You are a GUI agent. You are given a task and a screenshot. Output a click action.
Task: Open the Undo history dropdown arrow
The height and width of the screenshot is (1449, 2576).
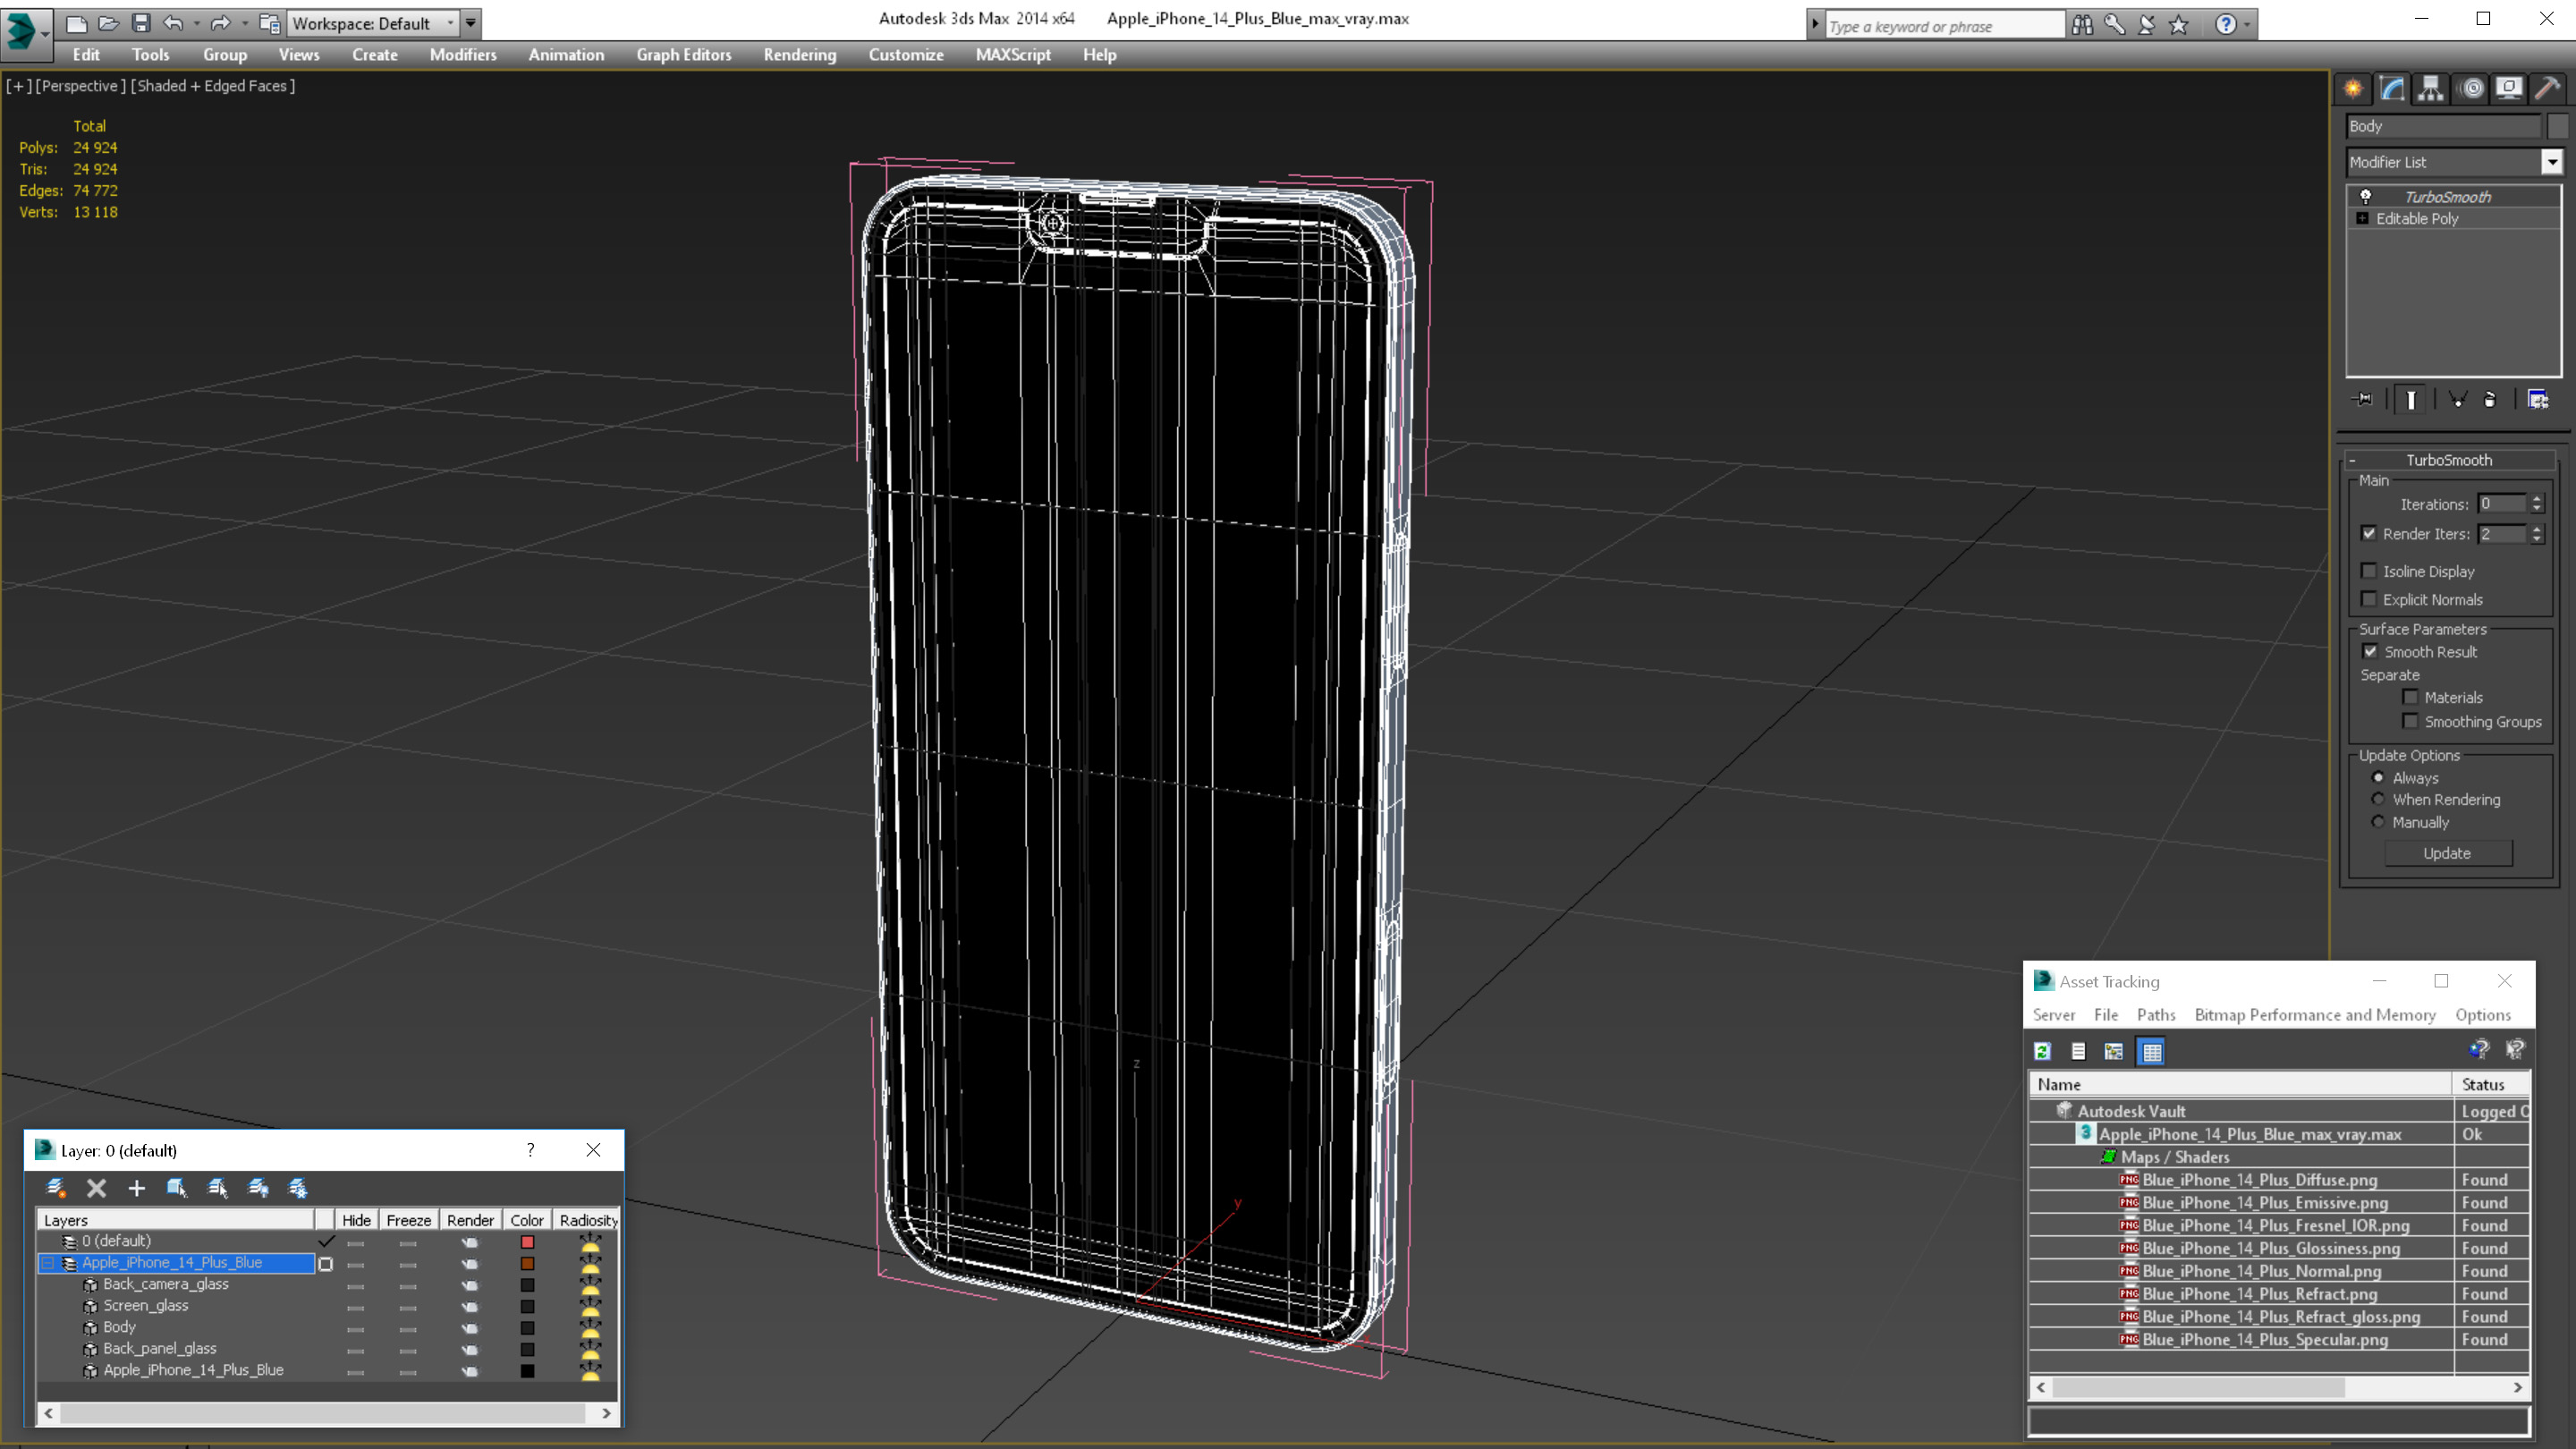click(x=196, y=23)
